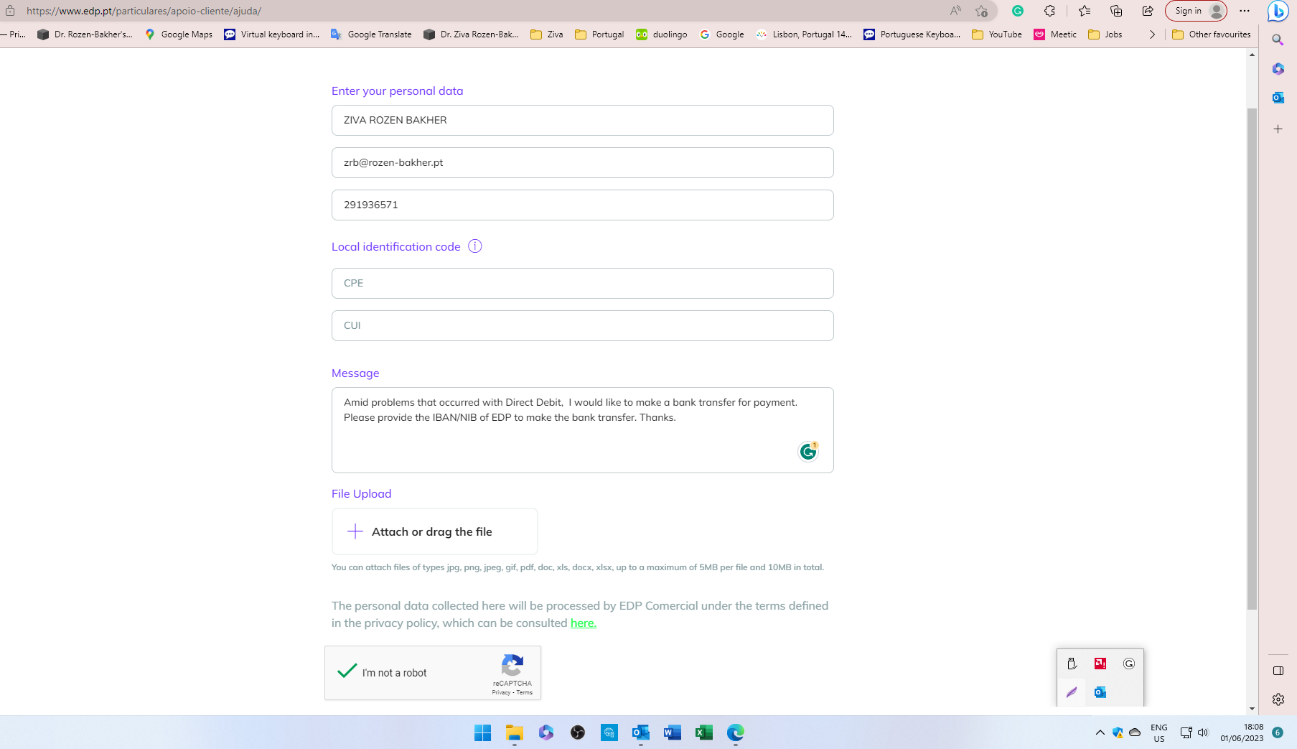
Task: Click the info icon beside Local identification code
Action: [474, 246]
